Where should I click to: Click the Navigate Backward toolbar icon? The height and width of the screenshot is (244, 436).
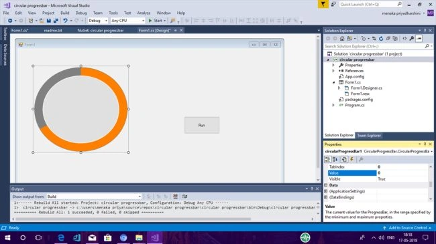[10, 21]
